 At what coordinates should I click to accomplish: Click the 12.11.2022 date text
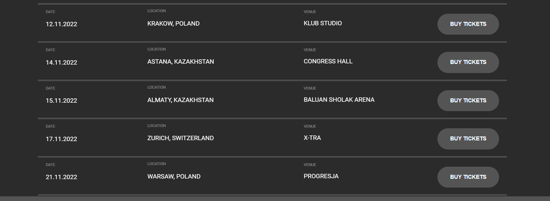click(61, 24)
